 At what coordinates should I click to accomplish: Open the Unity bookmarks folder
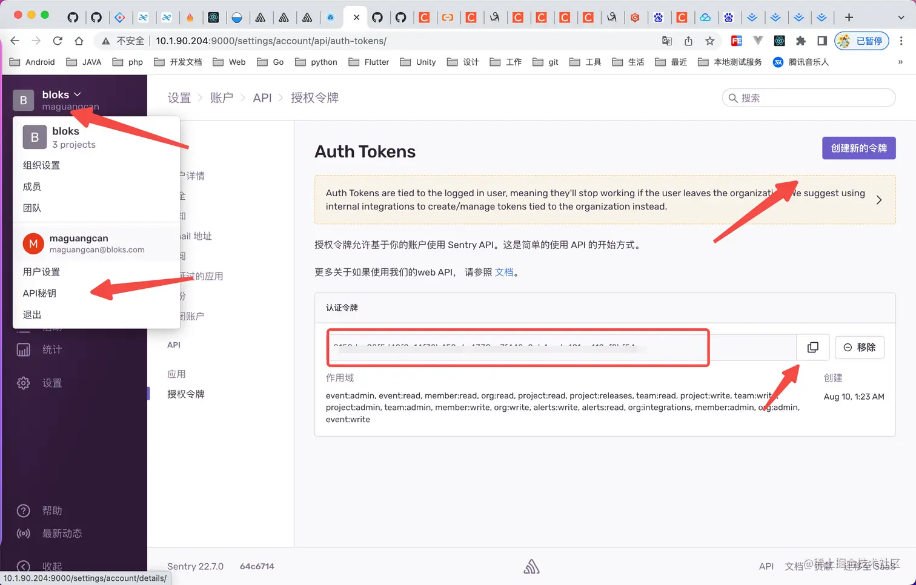click(x=418, y=62)
